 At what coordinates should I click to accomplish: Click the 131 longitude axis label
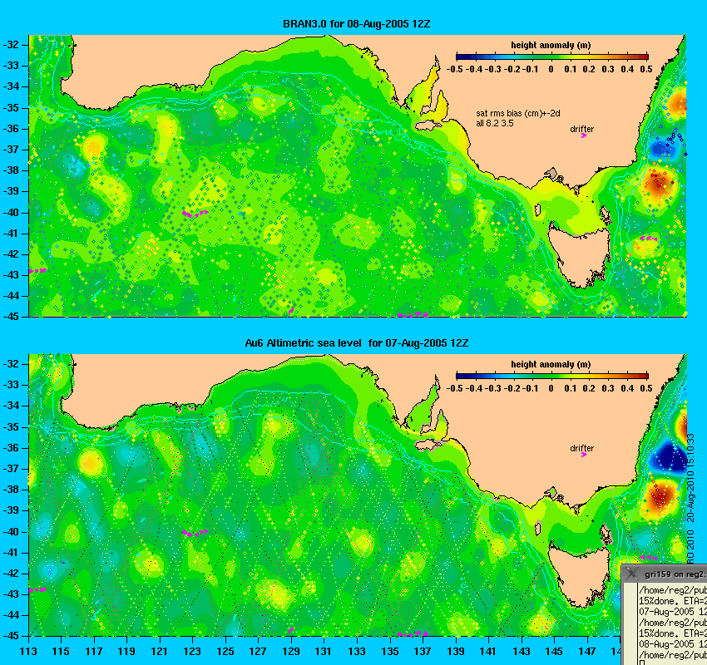pyautogui.click(x=324, y=652)
